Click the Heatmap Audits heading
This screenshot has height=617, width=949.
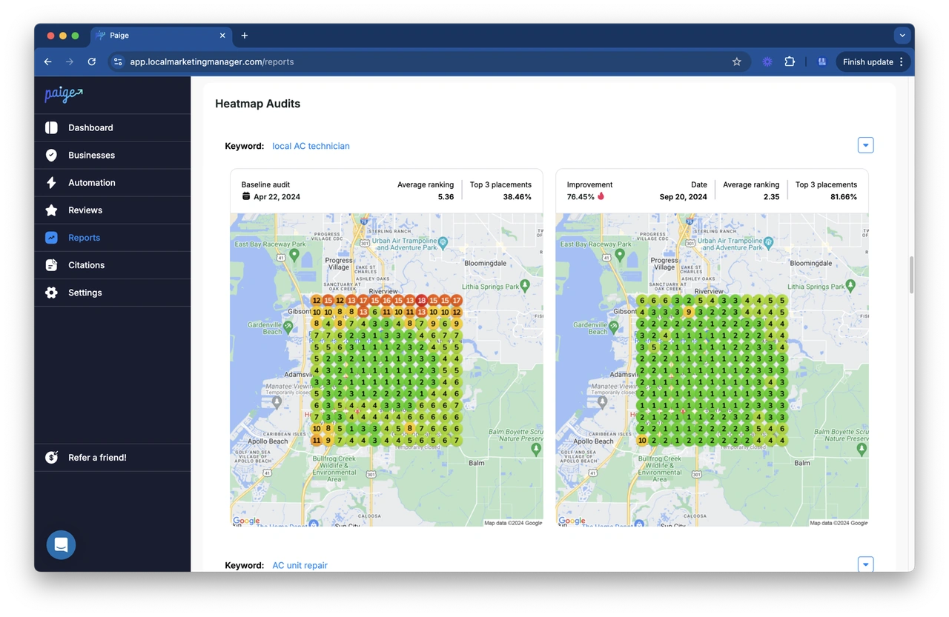pos(257,104)
